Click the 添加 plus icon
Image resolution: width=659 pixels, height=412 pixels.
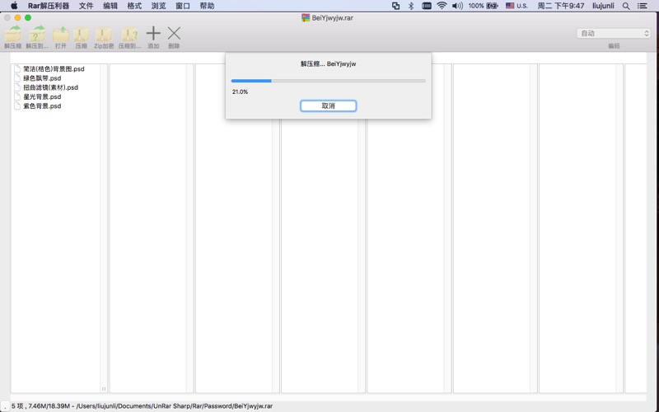tap(153, 33)
